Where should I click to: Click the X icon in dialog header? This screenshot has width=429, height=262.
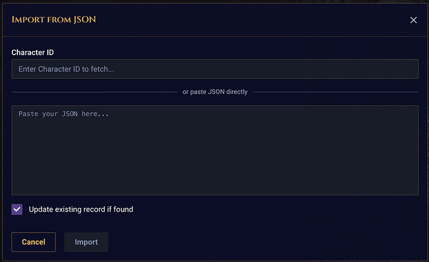click(x=413, y=20)
